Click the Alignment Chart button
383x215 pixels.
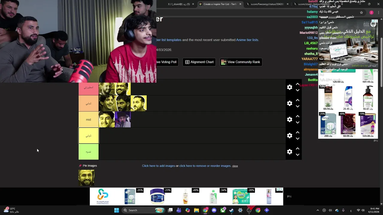pyautogui.click(x=199, y=62)
